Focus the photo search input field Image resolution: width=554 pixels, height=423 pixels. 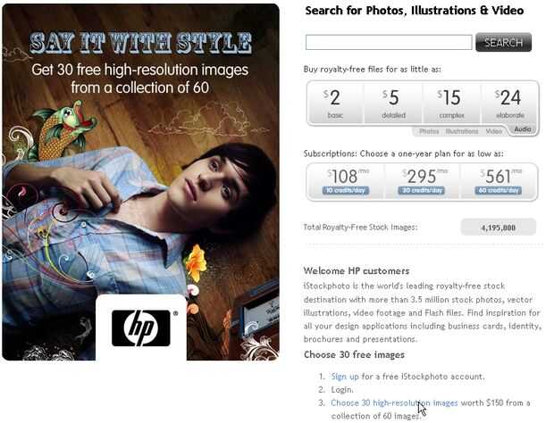pyautogui.click(x=389, y=42)
